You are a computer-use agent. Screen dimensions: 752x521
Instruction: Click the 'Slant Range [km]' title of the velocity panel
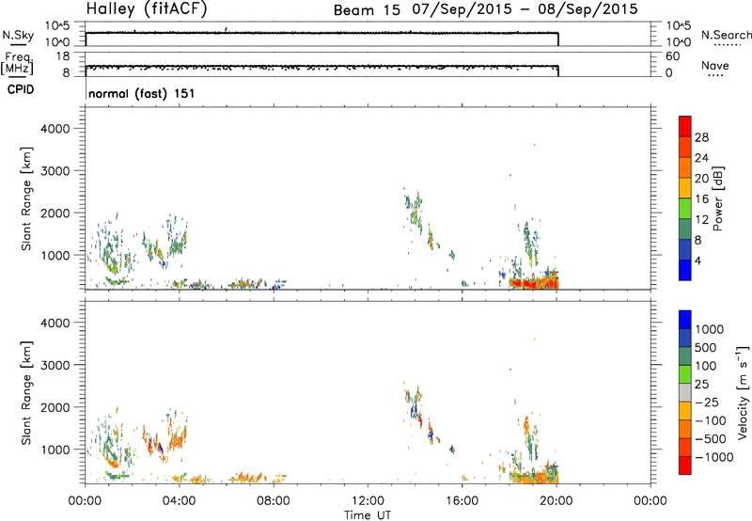coord(26,393)
